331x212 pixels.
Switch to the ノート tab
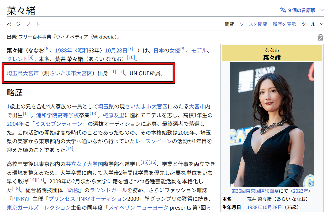33,24
